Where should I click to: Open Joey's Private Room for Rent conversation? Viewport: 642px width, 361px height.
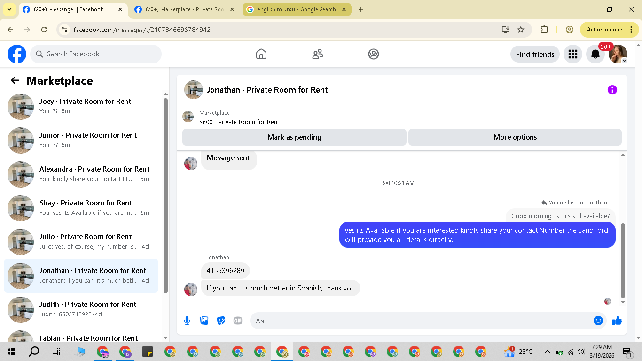81,107
